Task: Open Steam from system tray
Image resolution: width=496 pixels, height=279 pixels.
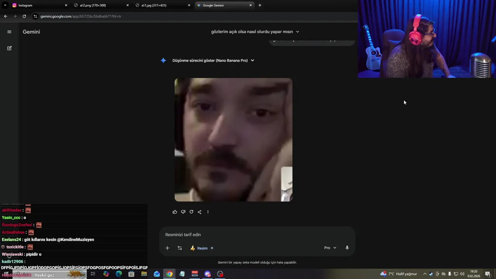Action: click(431, 274)
